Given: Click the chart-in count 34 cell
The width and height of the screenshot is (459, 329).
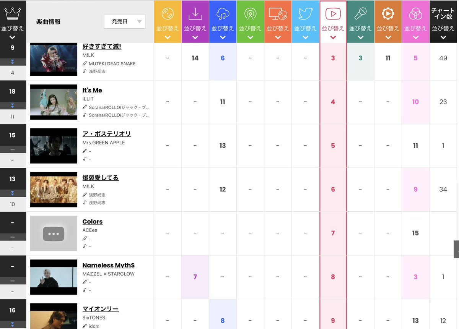Looking at the screenshot, I should (x=443, y=190).
